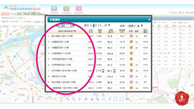This screenshot has width=194, height=109.
Task: Click the 單價(萬/坪) column header
Action: pyautogui.click(x=111, y=31)
